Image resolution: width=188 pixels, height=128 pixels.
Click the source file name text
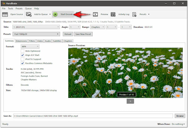point(28,22)
